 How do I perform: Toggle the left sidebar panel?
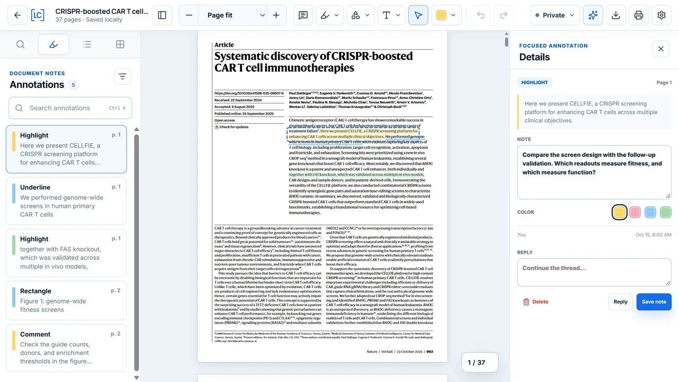coord(162,15)
